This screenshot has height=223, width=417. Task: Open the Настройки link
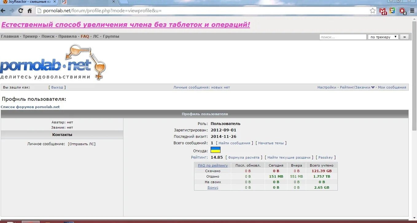click(327, 87)
